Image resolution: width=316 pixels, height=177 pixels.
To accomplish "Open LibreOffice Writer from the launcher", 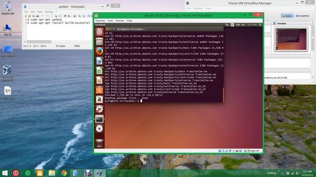I will coord(99,61).
